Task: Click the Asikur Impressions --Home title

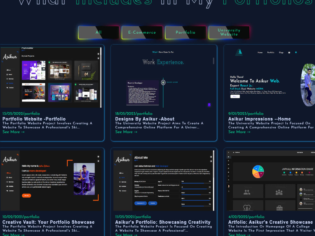Action: point(259,119)
